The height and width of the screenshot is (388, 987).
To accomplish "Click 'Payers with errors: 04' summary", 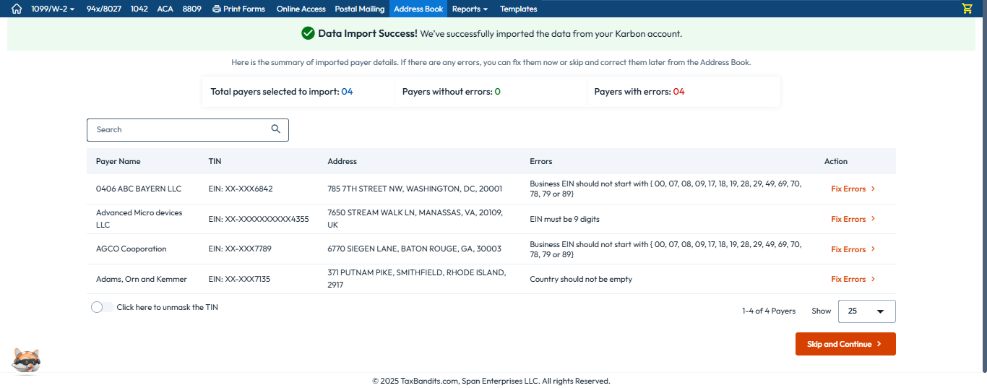I will point(639,92).
